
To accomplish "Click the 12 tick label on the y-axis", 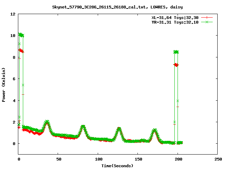I will click(13, 14).
